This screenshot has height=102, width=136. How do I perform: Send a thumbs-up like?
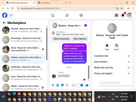coord(87,85)
